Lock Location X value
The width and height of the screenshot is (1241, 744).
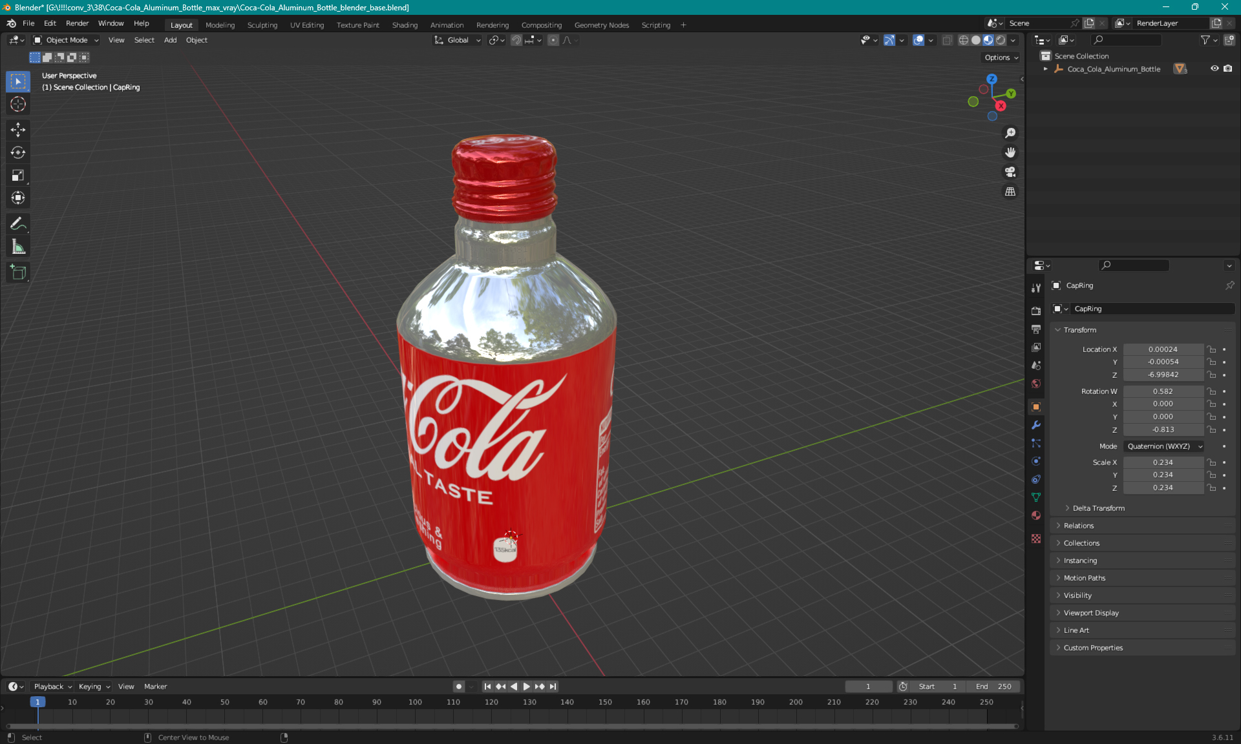click(x=1212, y=349)
